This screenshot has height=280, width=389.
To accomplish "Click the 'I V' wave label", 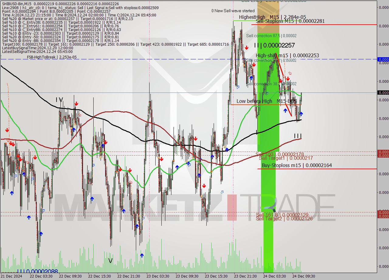I will click(x=59, y=100).
